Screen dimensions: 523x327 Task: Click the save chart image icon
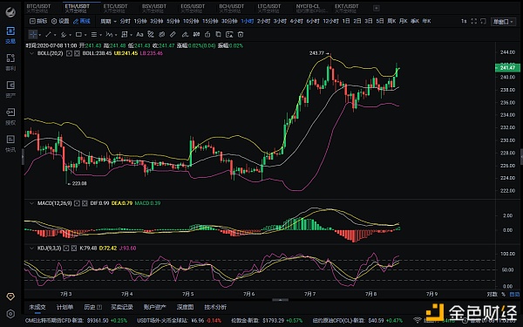[x=229, y=34]
